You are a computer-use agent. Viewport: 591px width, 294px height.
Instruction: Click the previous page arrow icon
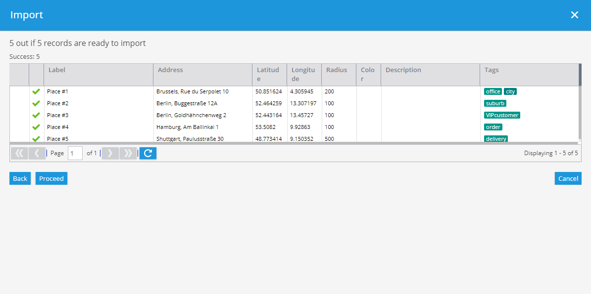[x=37, y=153]
